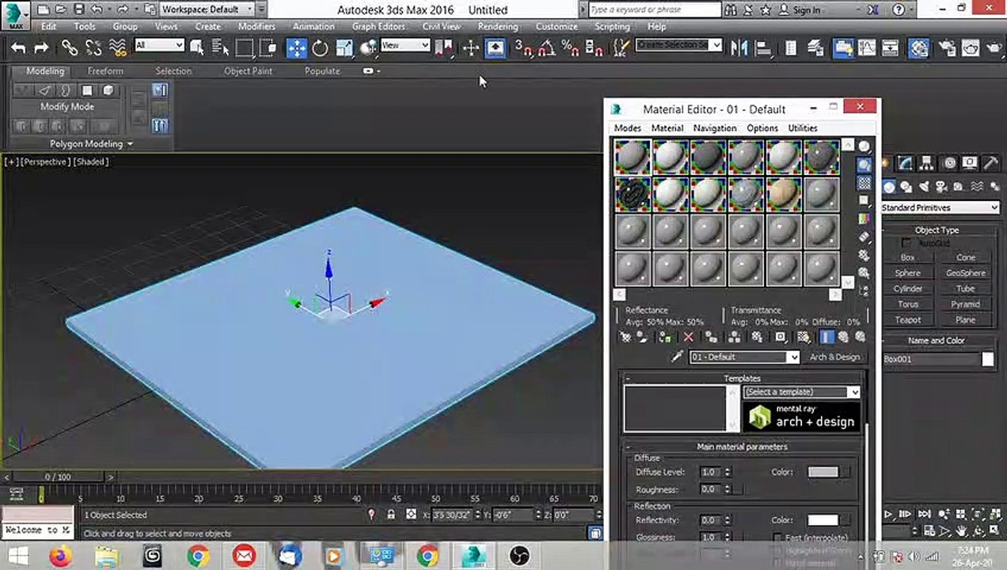Open Material Editor Utilities menu
Image resolution: width=1007 pixels, height=570 pixels.
tap(803, 128)
